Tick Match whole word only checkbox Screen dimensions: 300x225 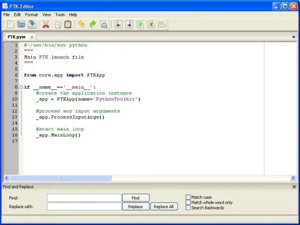pos(188,202)
